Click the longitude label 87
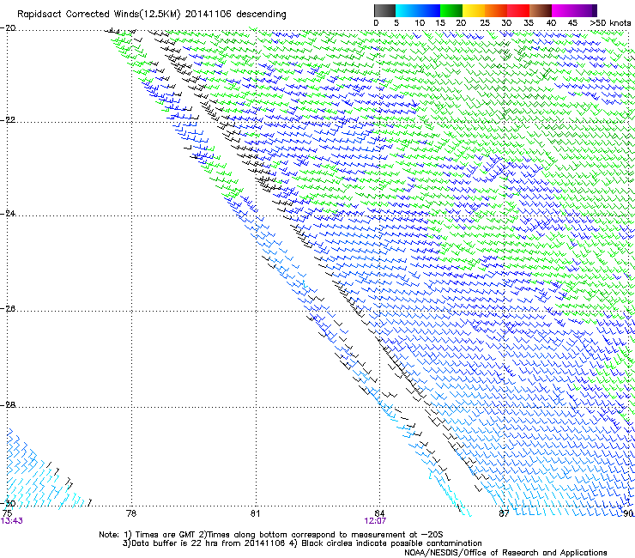The width and height of the screenshot is (635, 558). tap(504, 513)
